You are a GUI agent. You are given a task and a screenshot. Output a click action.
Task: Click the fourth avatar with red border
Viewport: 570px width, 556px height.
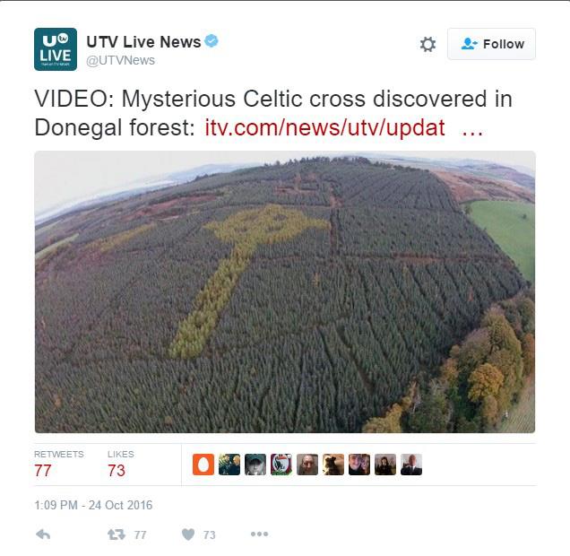(281, 465)
